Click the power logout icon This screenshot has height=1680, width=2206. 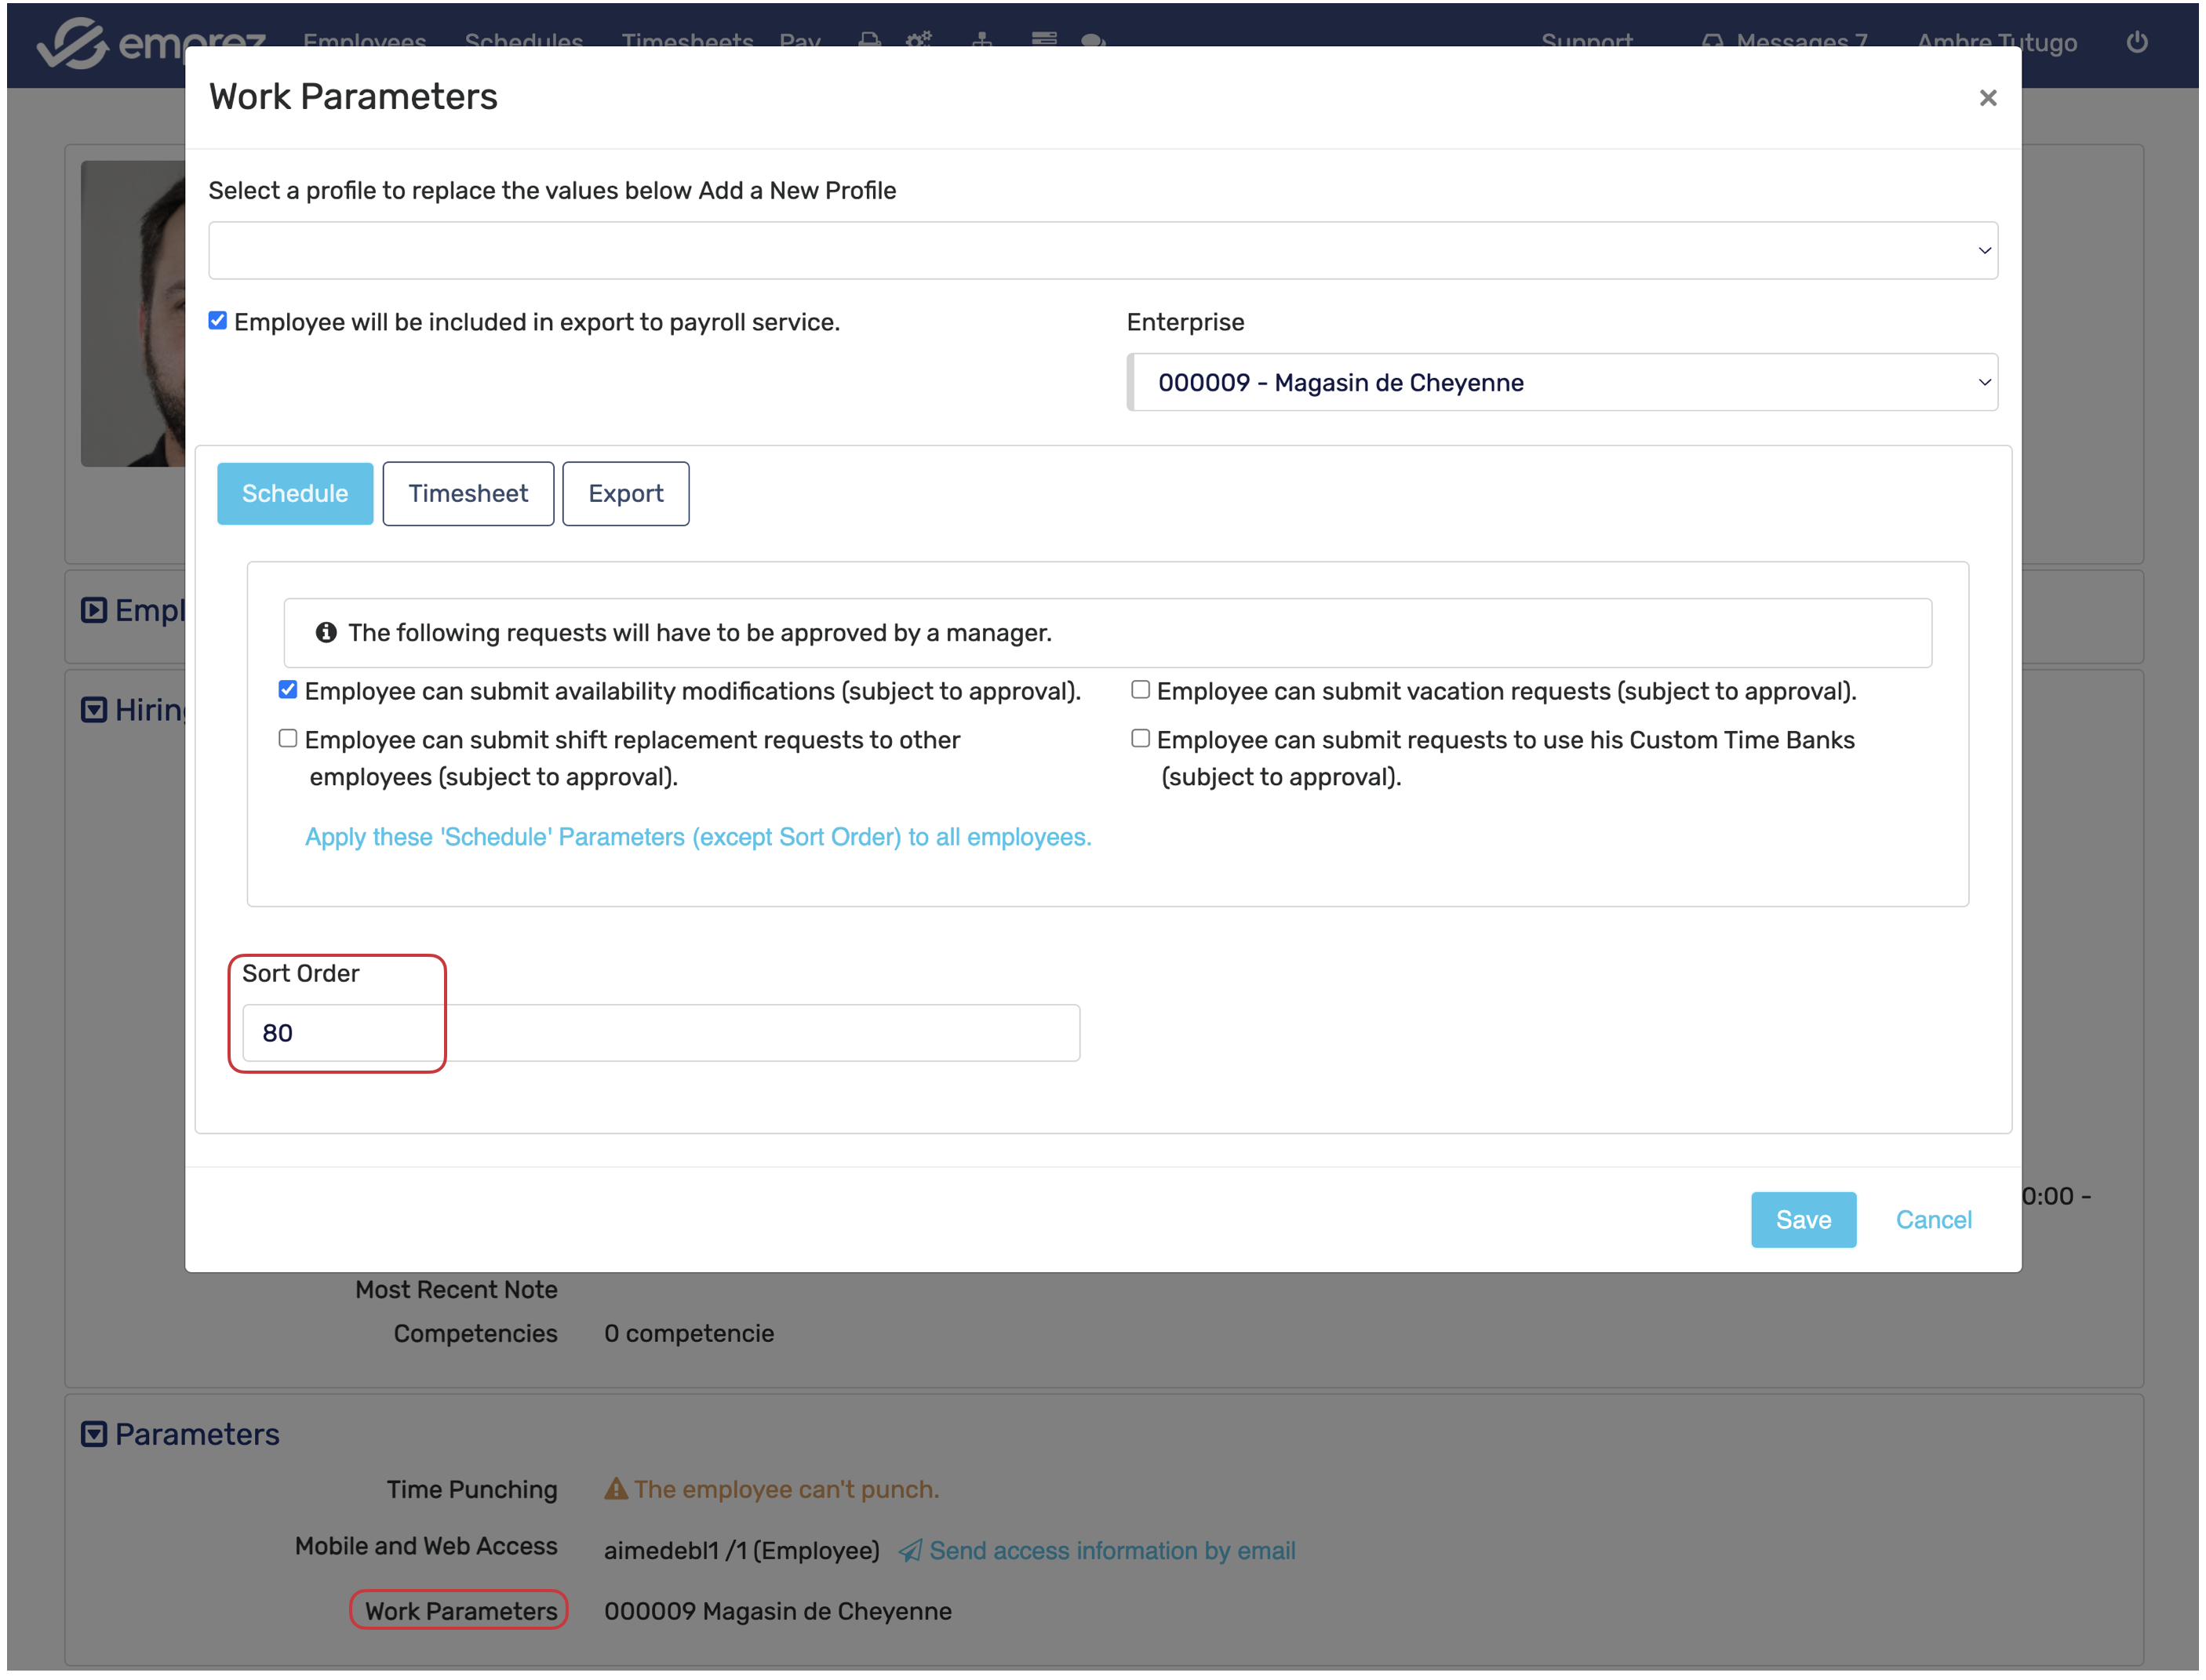[x=2136, y=42]
